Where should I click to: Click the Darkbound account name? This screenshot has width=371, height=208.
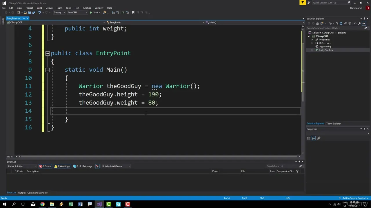[x=356, y=8]
